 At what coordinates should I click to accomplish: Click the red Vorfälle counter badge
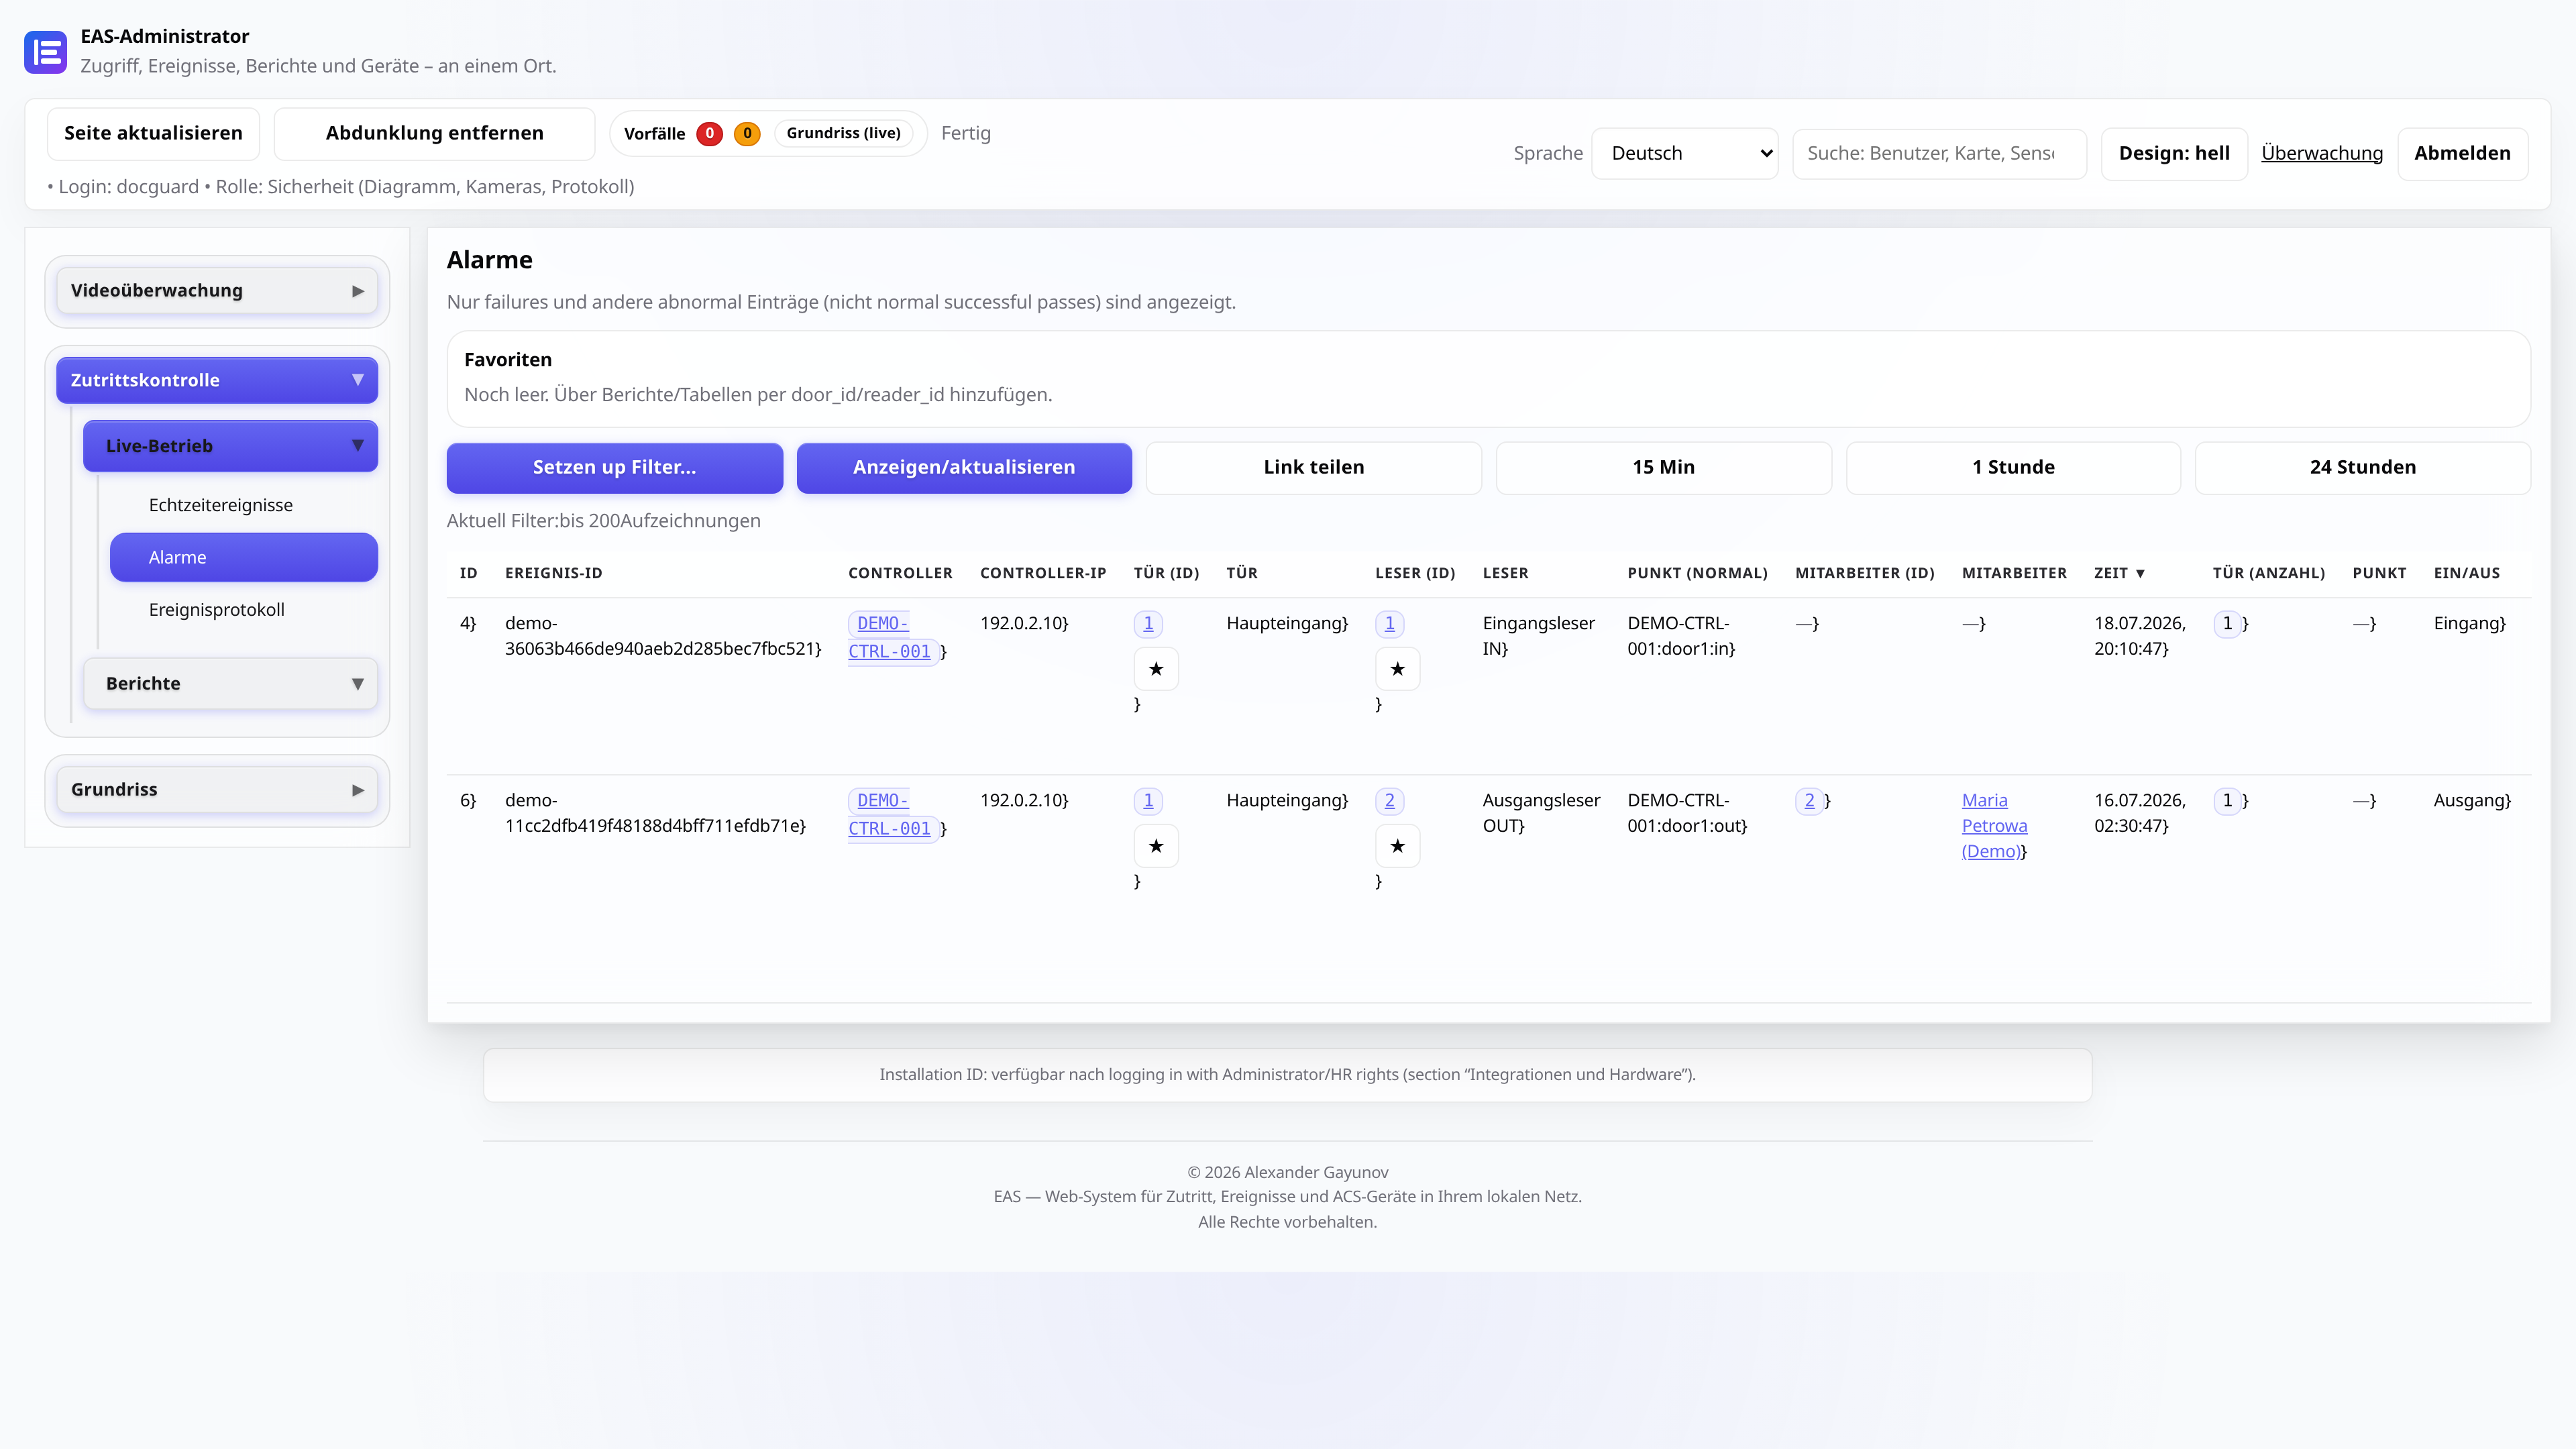coord(710,133)
